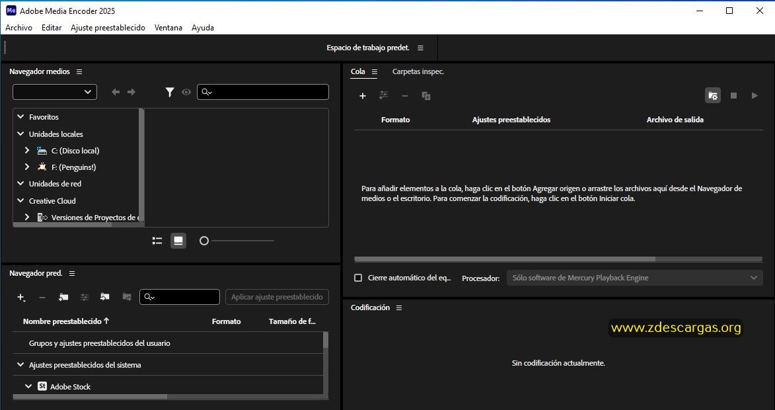Go forward in the Media Browser

point(131,92)
